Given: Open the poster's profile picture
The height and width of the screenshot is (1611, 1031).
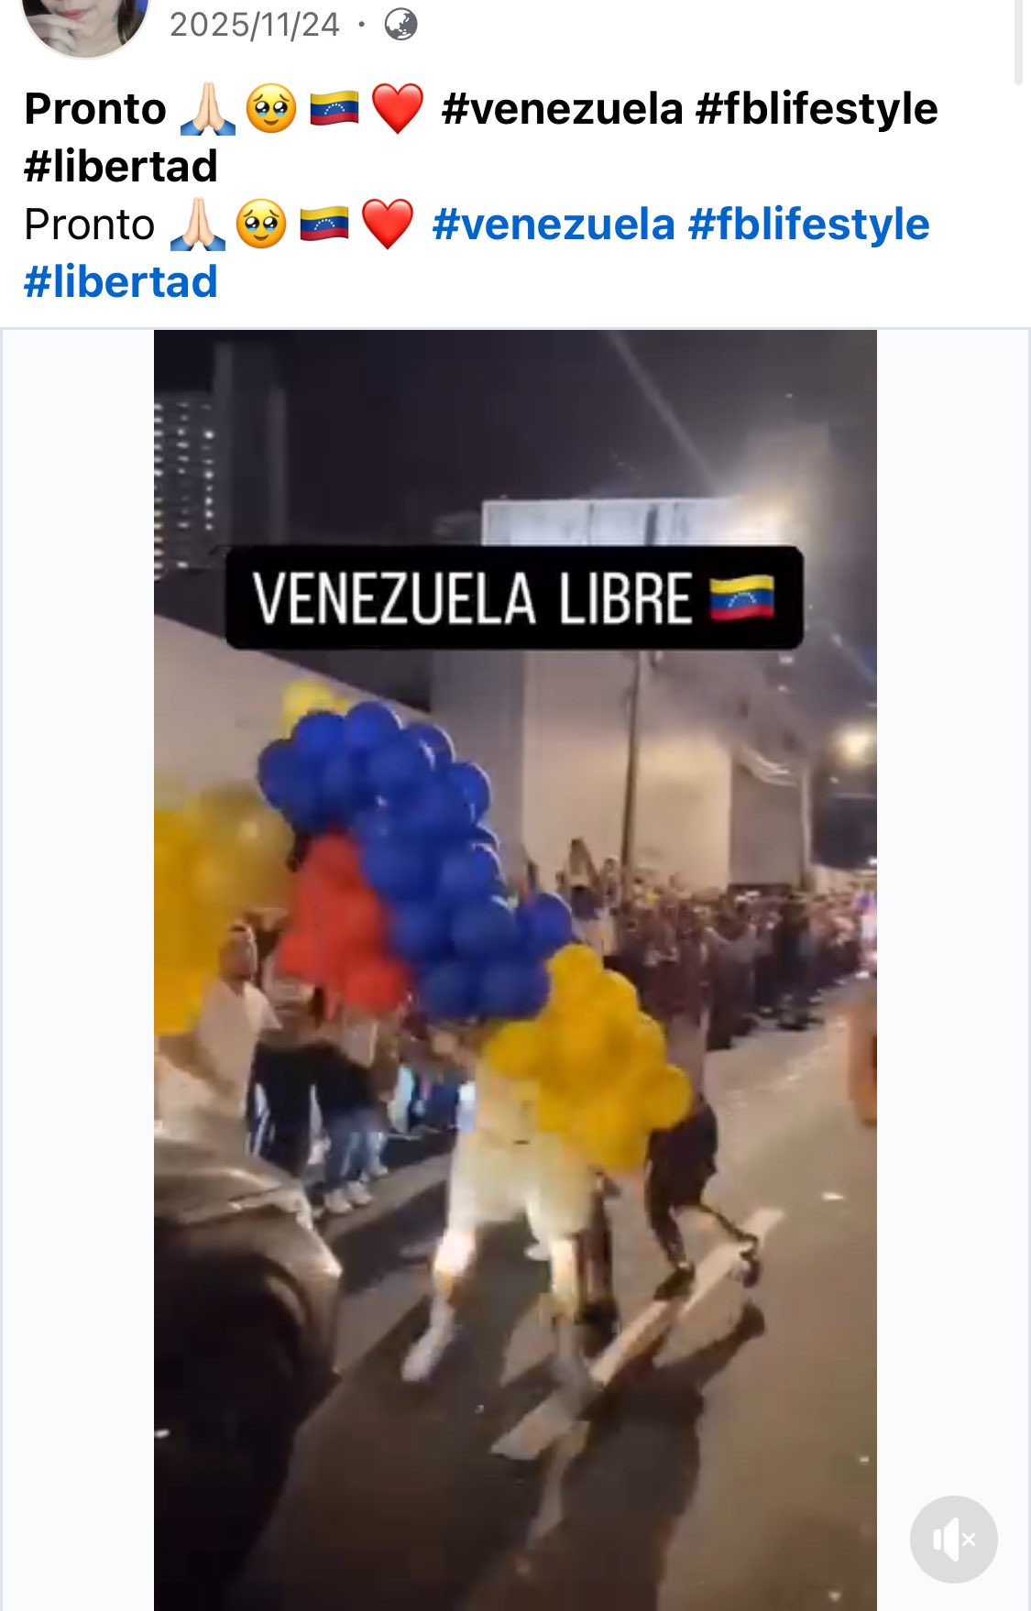Looking at the screenshot, I should tap(85, 23).
